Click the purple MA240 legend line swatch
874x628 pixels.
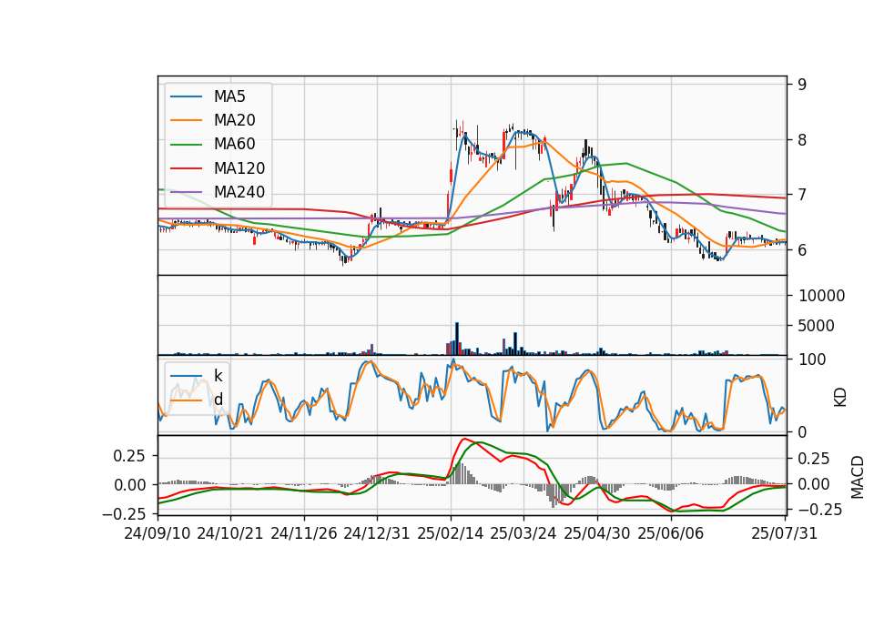click(186, 192)
